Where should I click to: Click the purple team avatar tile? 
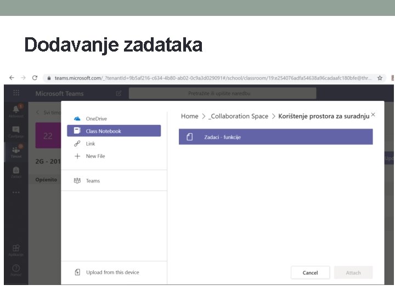[x=48, y=135]
